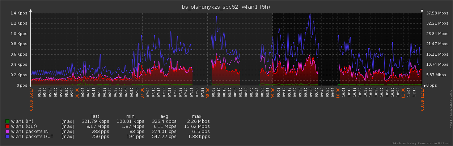Click the 0 pps left axis label
The width and height of the screenshot is (453, 146).
point(22,85)
